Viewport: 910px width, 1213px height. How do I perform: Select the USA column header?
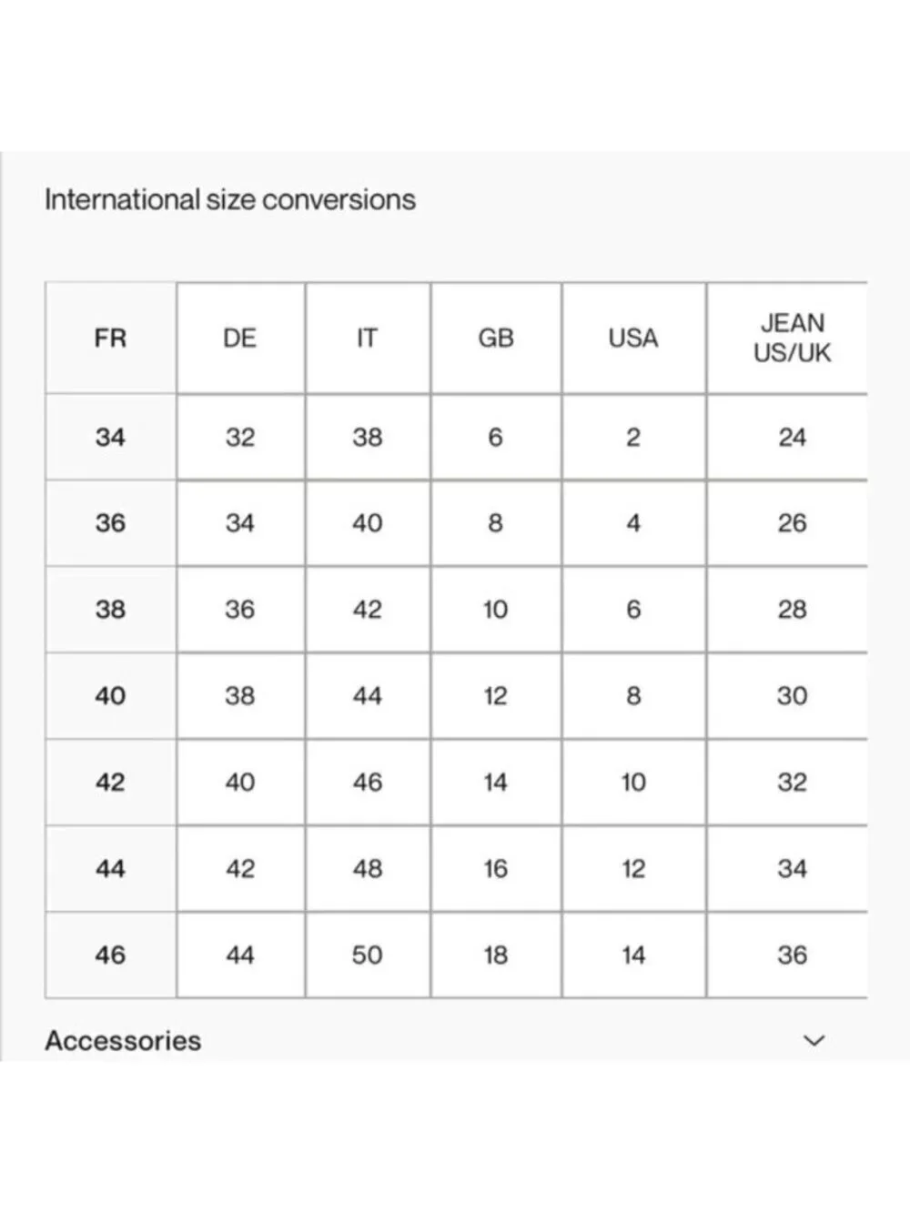[x=633, y=338]
